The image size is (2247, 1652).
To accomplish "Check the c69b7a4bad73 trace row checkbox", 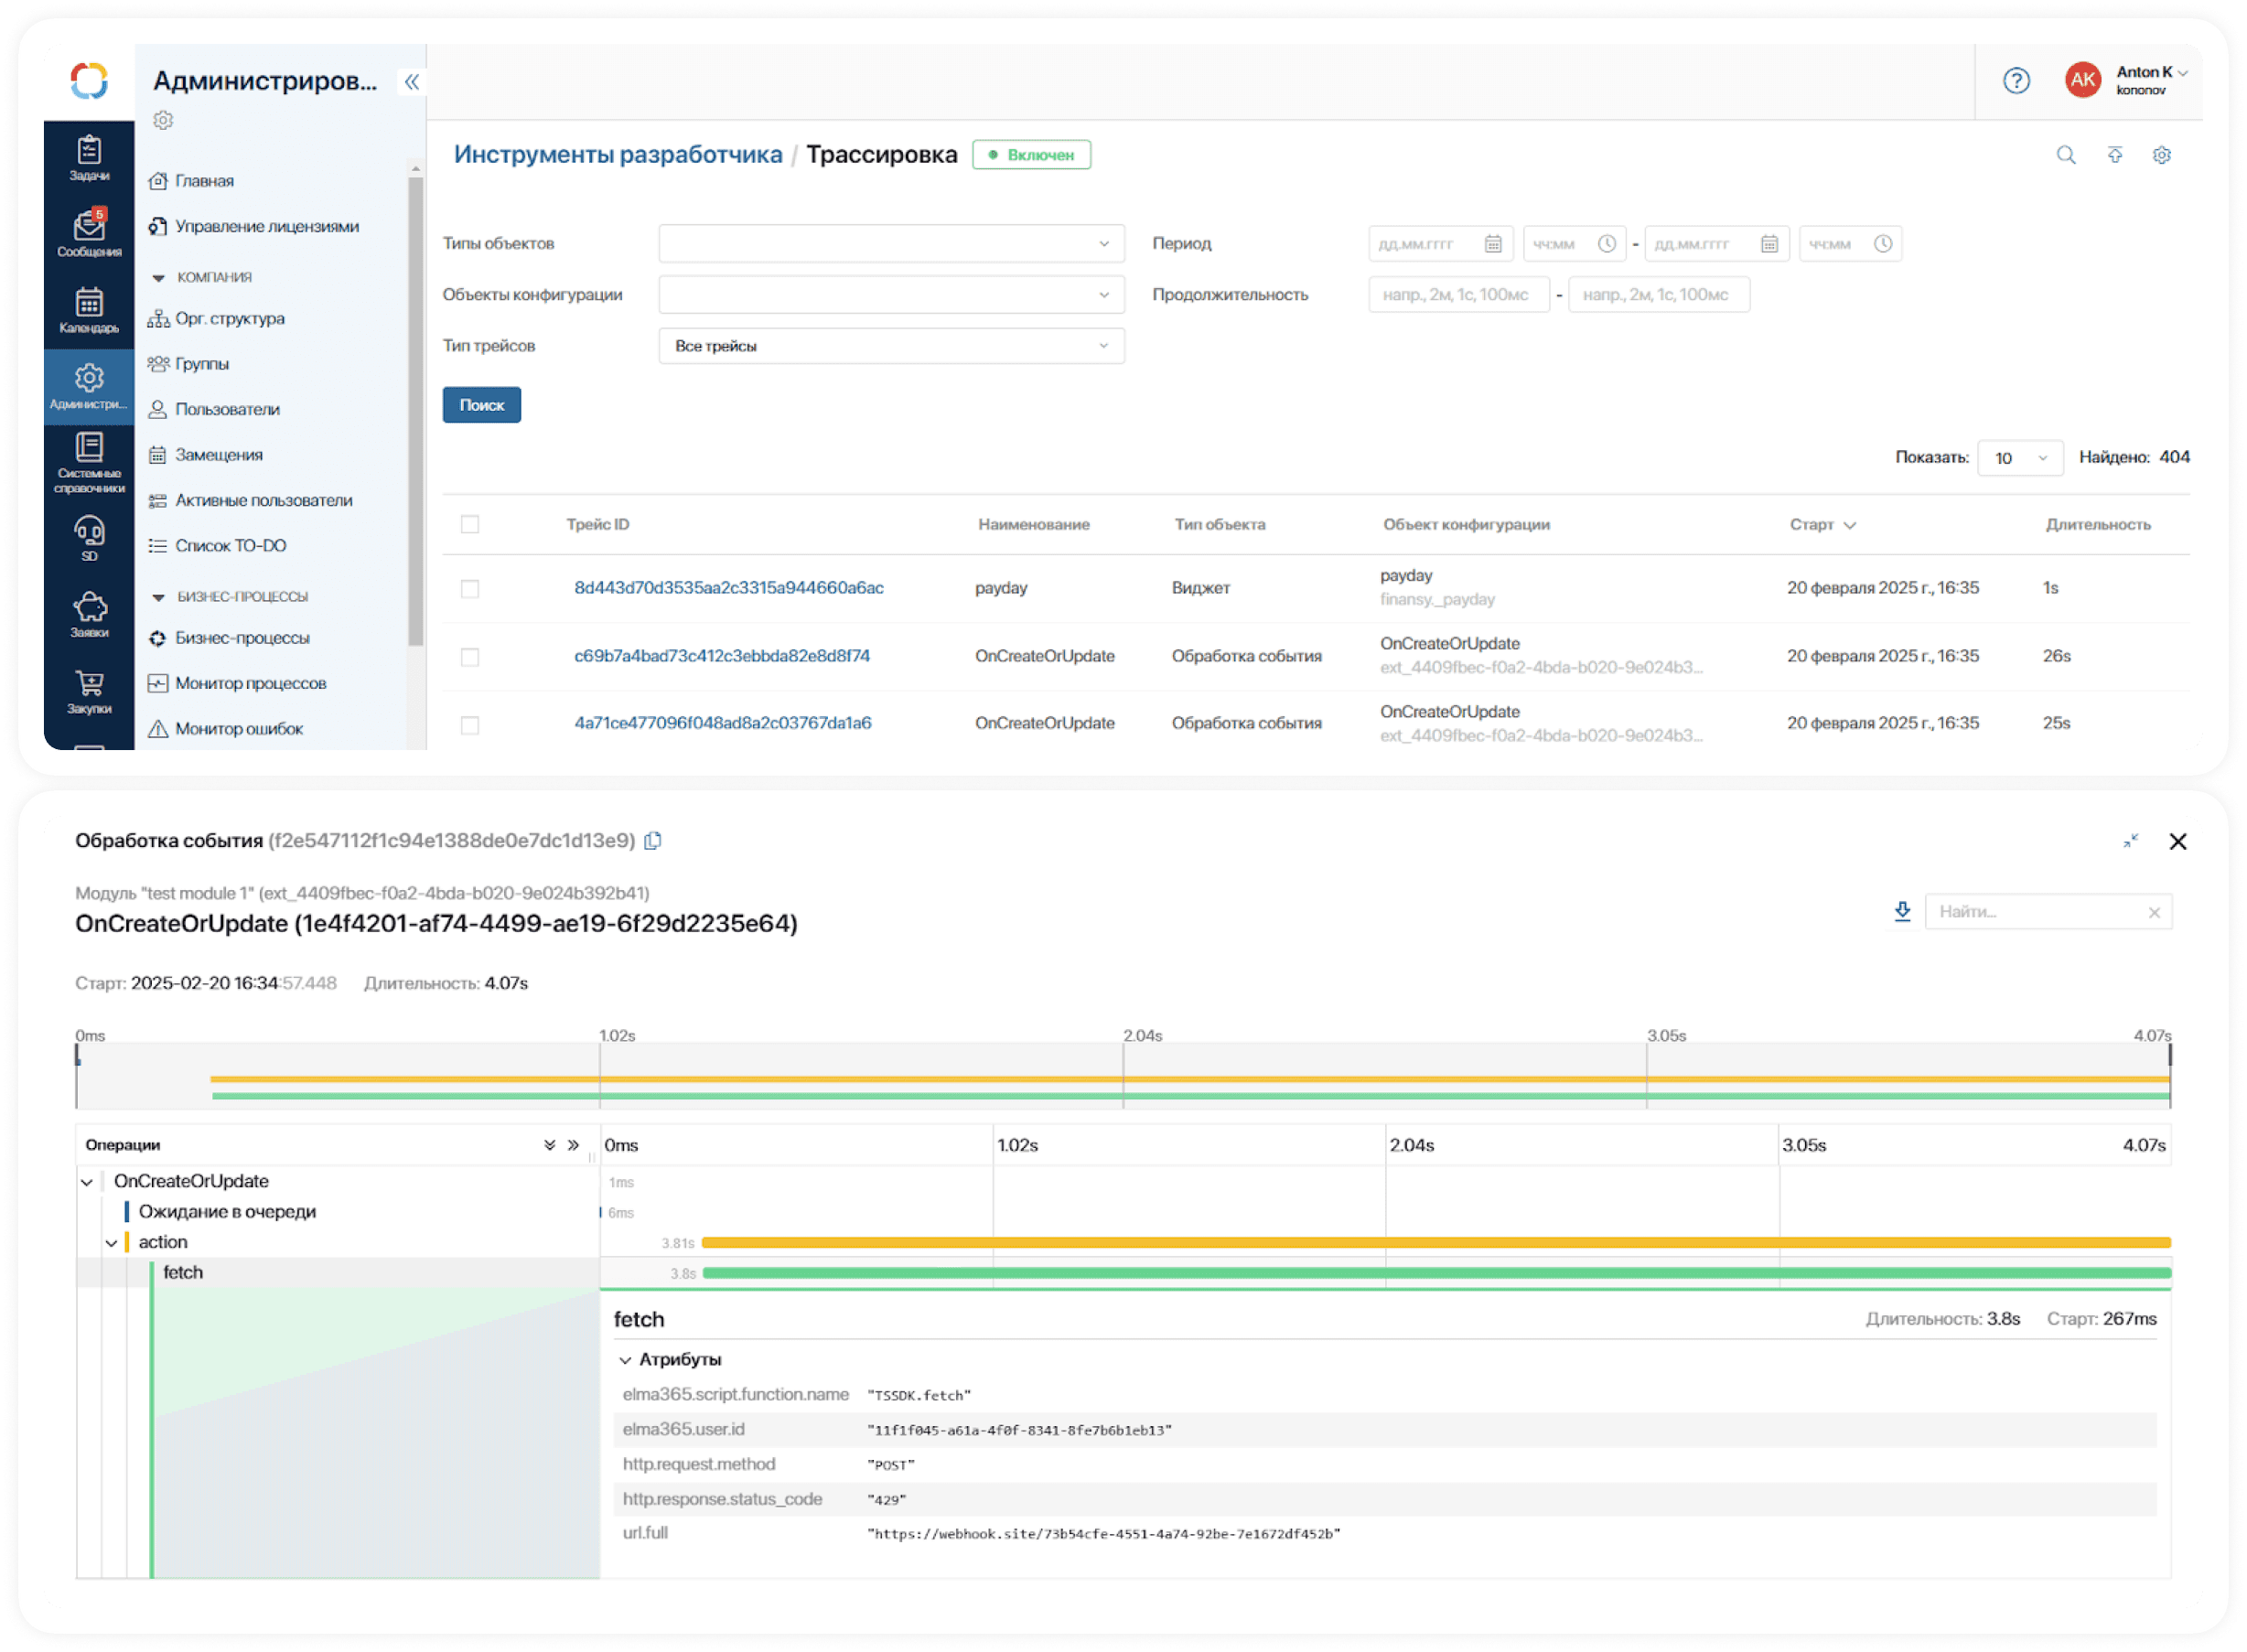I will tap(470, 657).
